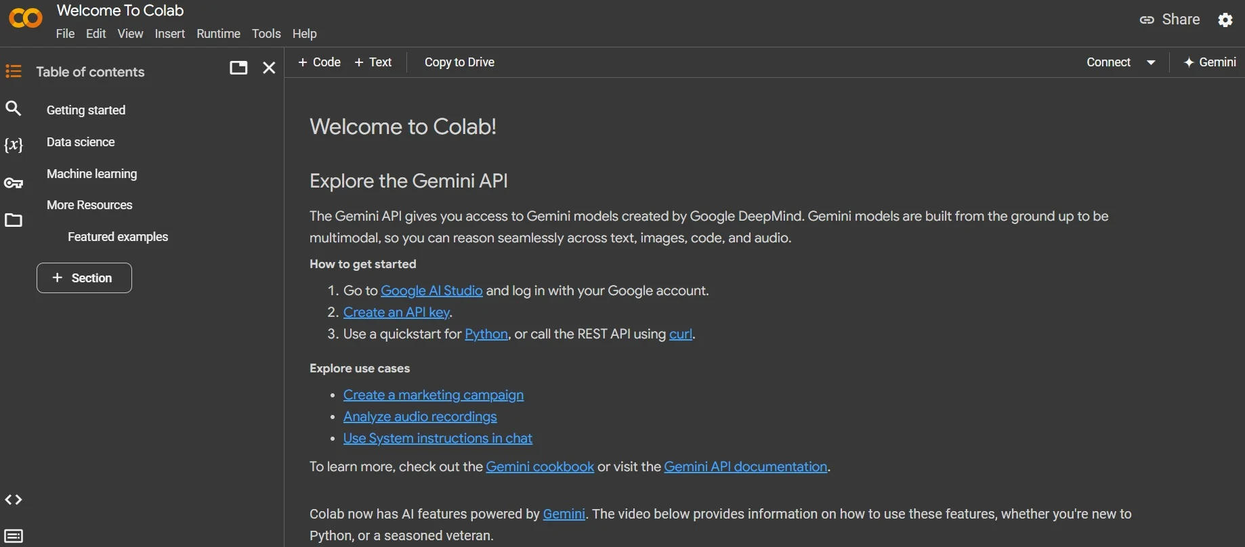Viewport: 1245px width, 547px height.
Task: Open the Edit menu
Action: coord(96,34)
